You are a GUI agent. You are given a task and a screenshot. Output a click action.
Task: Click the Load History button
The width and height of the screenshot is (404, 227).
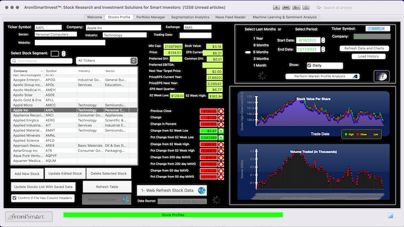369,56
